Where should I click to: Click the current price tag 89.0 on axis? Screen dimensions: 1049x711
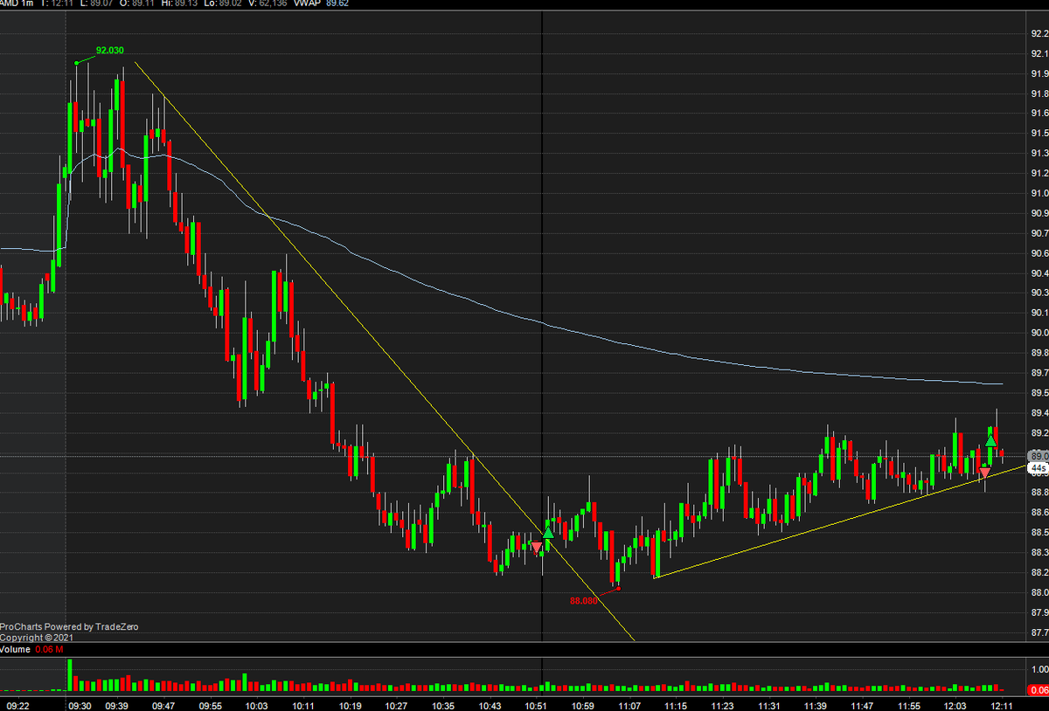1038,456
